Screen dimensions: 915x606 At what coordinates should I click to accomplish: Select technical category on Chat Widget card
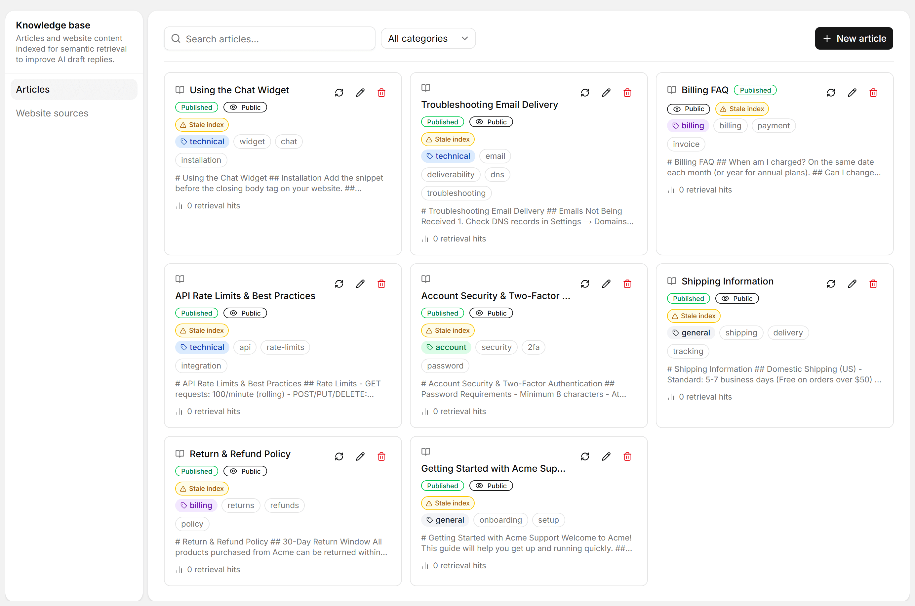point(202,142)
